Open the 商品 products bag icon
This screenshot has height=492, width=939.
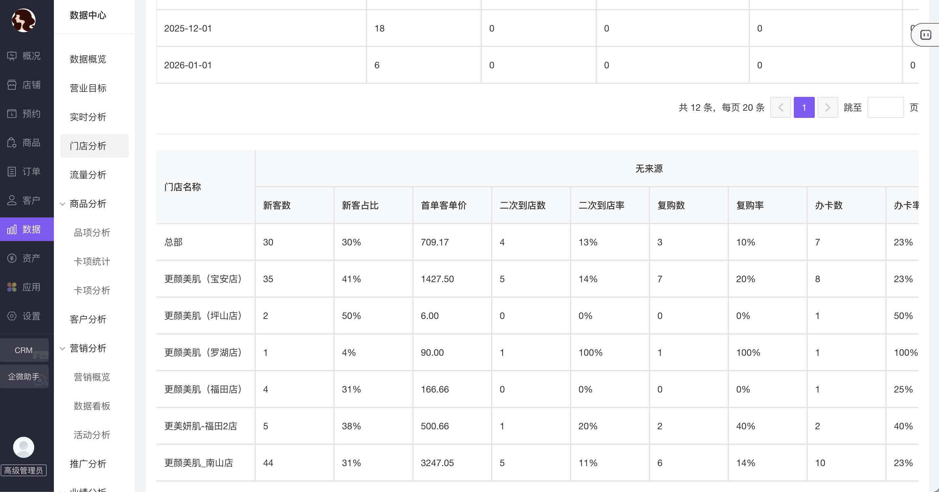click(12, 143)
